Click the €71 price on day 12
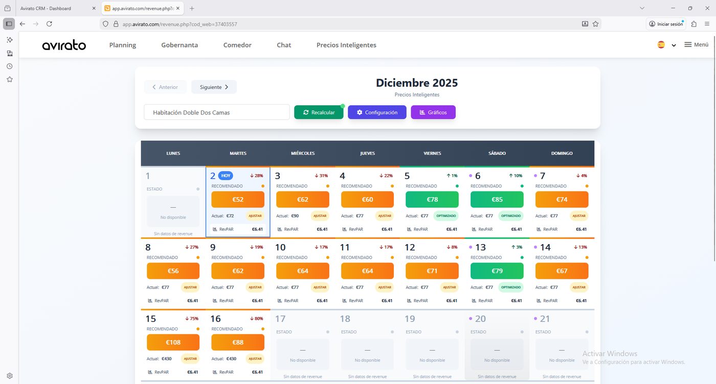The image size is (716, 384). (x=432, y=271)
